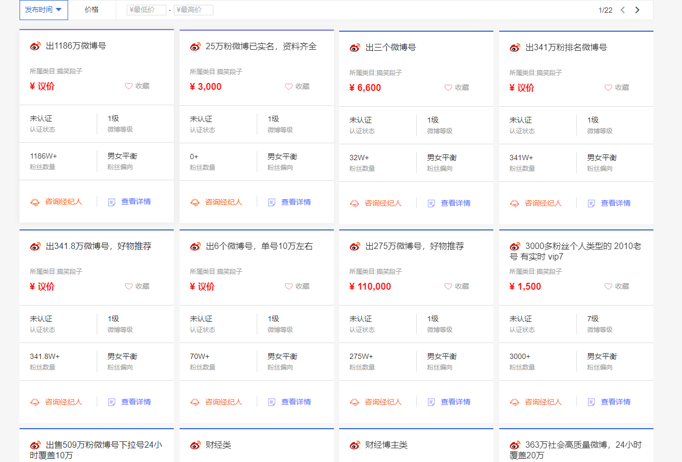Click Weibo logo on 出1186万微博号 card

tap(35, 47)
